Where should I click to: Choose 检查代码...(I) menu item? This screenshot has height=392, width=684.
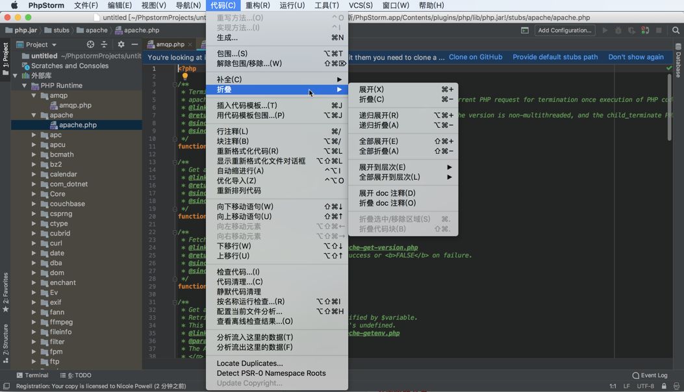coord(277,272)
